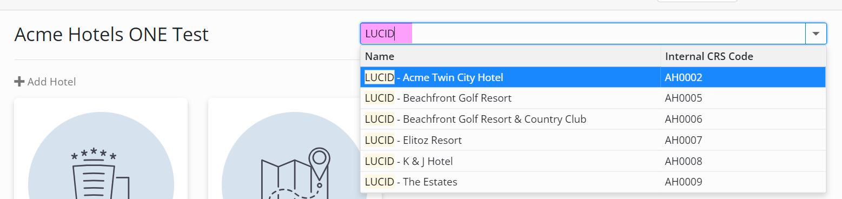The image size is (842, 199).
Task: Click the hotel building illustration card
Action: [101, 148]
